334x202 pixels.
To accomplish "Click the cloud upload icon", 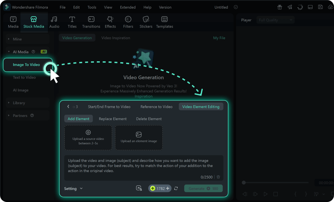I will [x=331, y=7].
